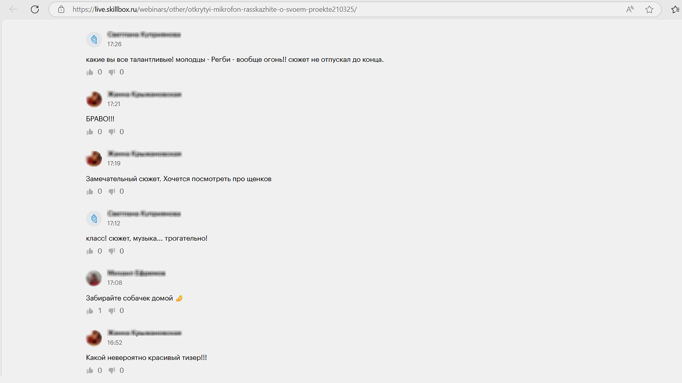Open avatar of the 17:08 commenter
Image resolution: width=682 pixels, height=383 pixels.
[x=94, y=278]
